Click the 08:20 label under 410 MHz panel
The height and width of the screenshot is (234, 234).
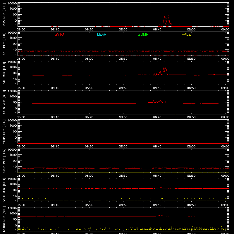click(x=89, y=59)
